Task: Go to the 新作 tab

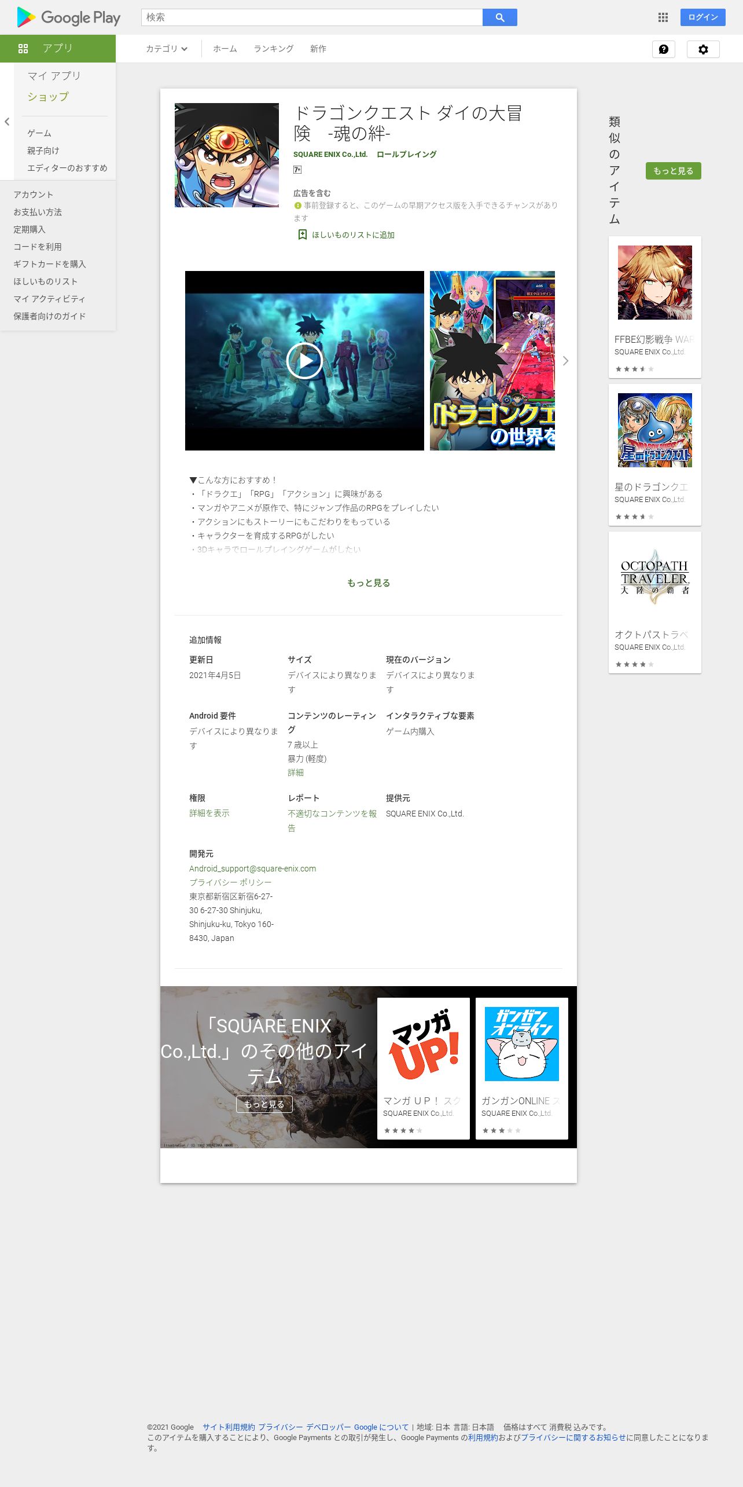Action: (x=318, y=49)
